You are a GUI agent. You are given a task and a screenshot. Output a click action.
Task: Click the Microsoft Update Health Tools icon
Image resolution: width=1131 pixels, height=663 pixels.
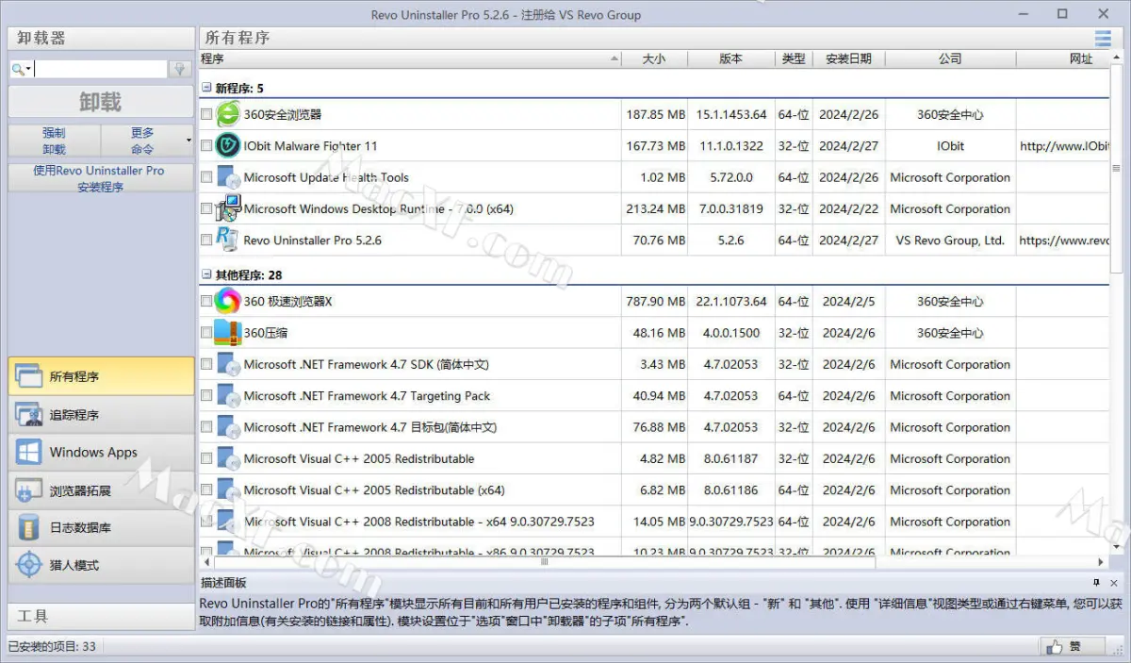click(228, 177)
